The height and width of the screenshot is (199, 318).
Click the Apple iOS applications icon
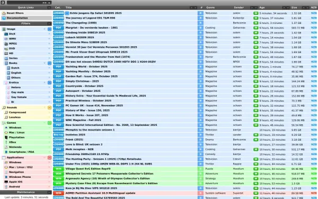[x=6, y=182]
